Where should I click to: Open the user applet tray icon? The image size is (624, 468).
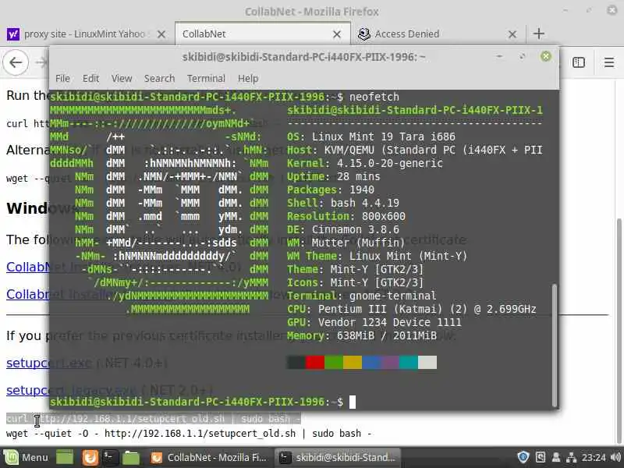point(556,457)
